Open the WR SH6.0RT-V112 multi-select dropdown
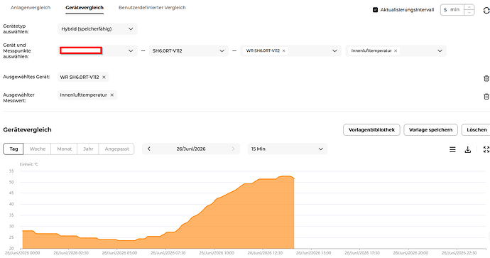Screen dimensions: 490x258 tap(290, 50)
